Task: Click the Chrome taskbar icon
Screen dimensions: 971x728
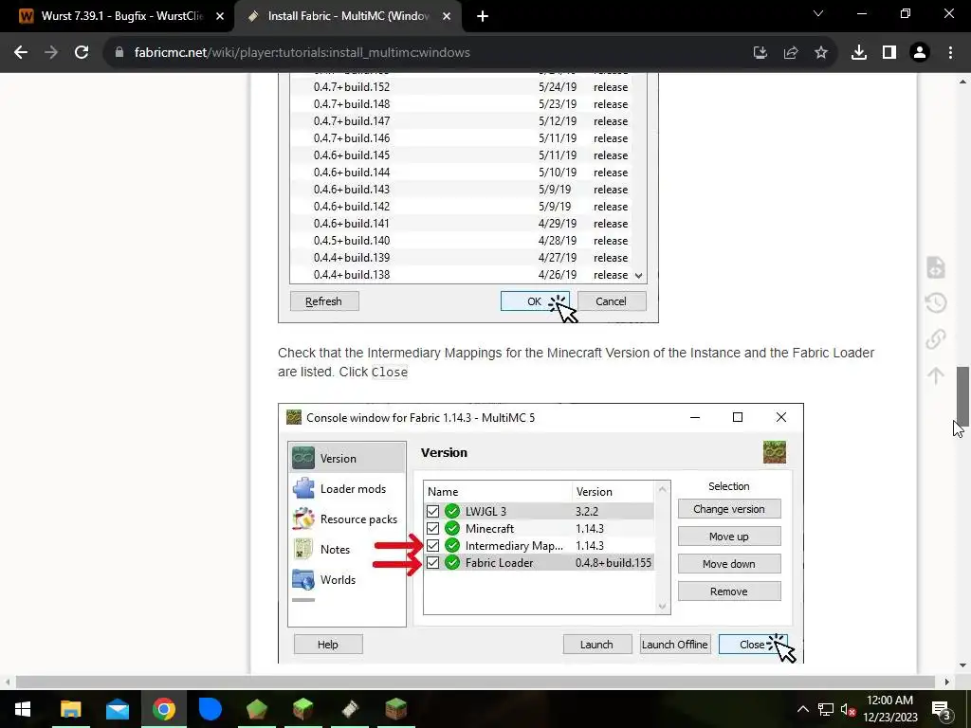Action: [x=163, y=709]
